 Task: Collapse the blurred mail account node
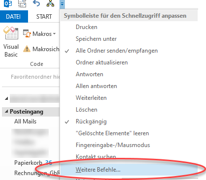pos(6,98)
